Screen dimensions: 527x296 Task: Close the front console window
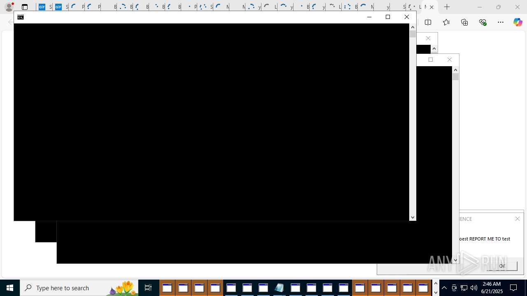coord(407,17)
